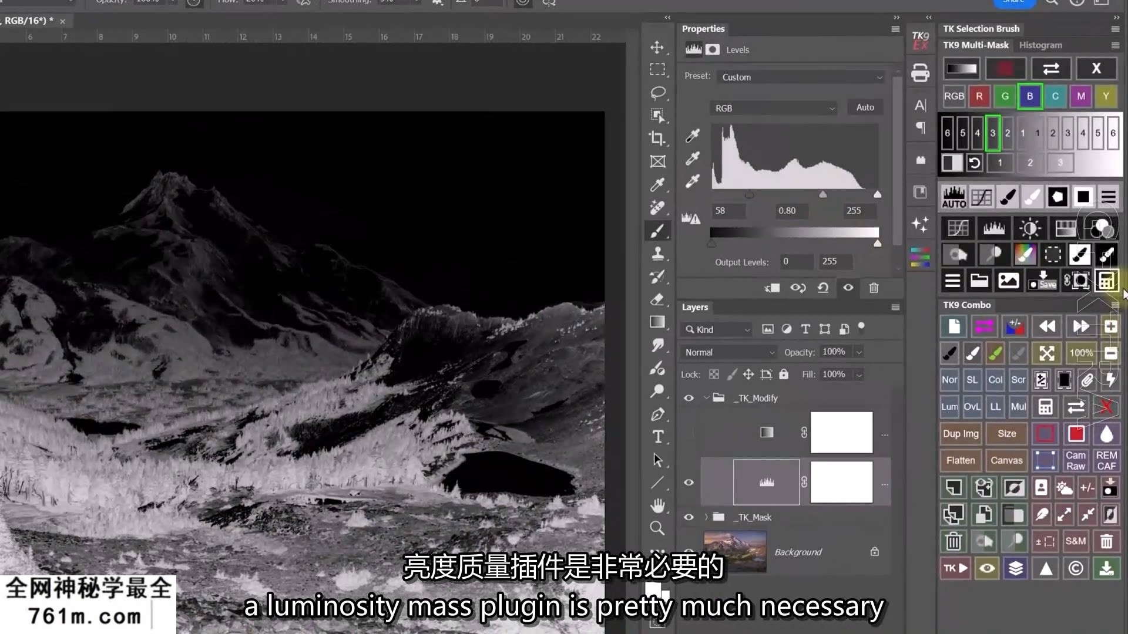
Task: Select the Gradient tool
Action: (x=657, y=322)
